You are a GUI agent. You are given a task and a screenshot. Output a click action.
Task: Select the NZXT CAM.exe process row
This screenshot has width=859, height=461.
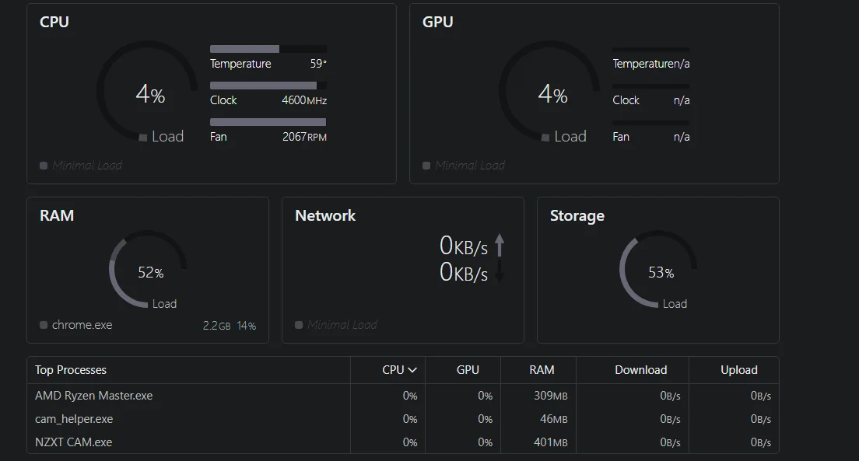point(74,442)
